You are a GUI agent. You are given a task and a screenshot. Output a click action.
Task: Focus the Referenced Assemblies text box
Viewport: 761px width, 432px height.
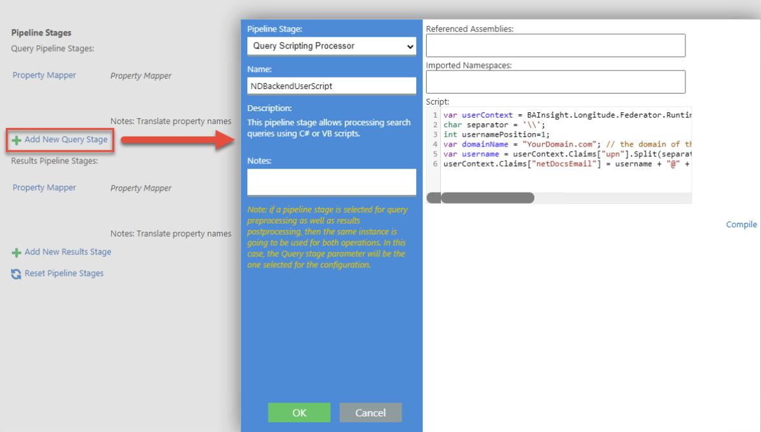pos(555,46)
